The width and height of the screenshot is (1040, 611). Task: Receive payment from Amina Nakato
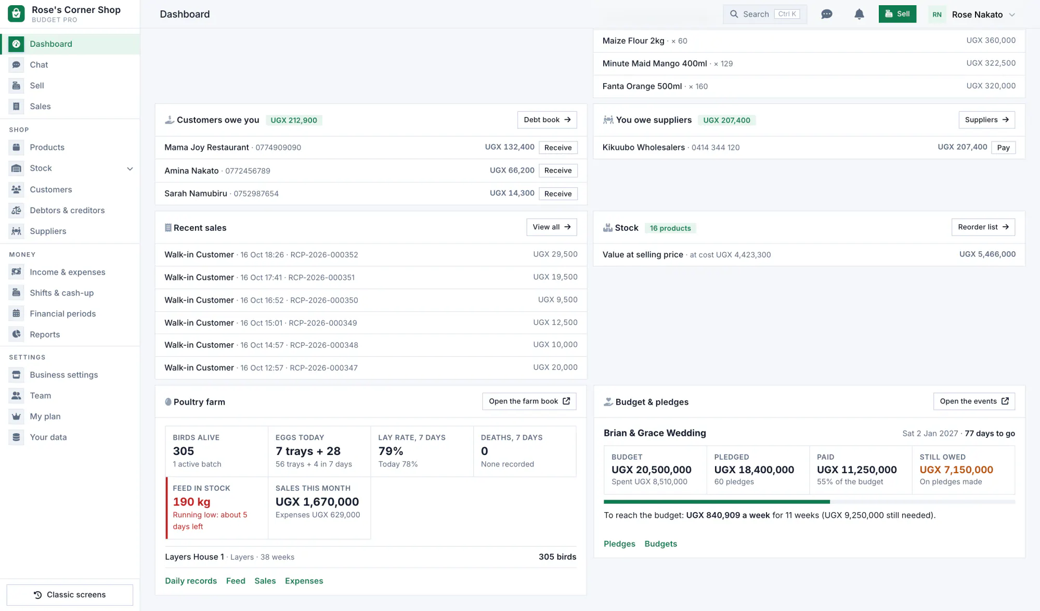[558, 171]
